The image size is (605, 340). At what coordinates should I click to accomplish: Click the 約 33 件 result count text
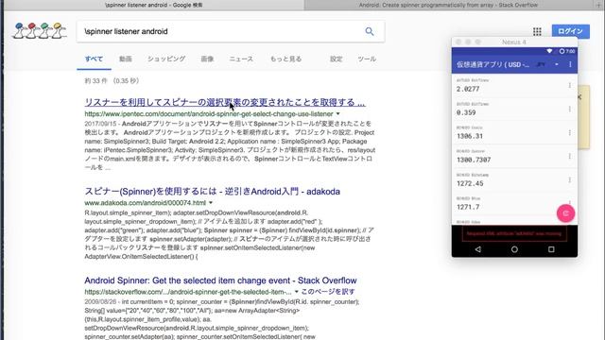coord(112,81)
